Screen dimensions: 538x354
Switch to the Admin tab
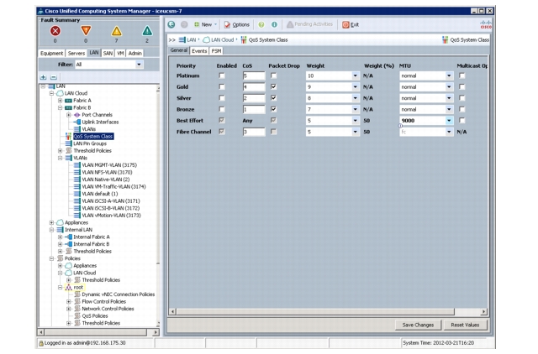coord(134,53)
